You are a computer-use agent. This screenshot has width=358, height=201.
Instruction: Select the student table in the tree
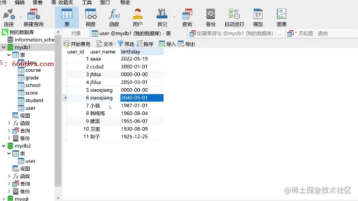point(31,100)
